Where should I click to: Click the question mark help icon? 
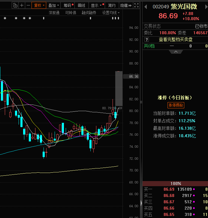146,40
